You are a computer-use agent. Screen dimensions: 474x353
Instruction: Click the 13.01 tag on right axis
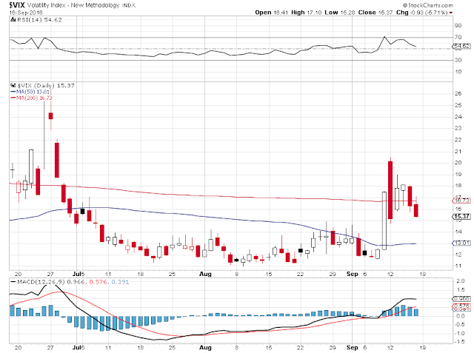[461, 243]
